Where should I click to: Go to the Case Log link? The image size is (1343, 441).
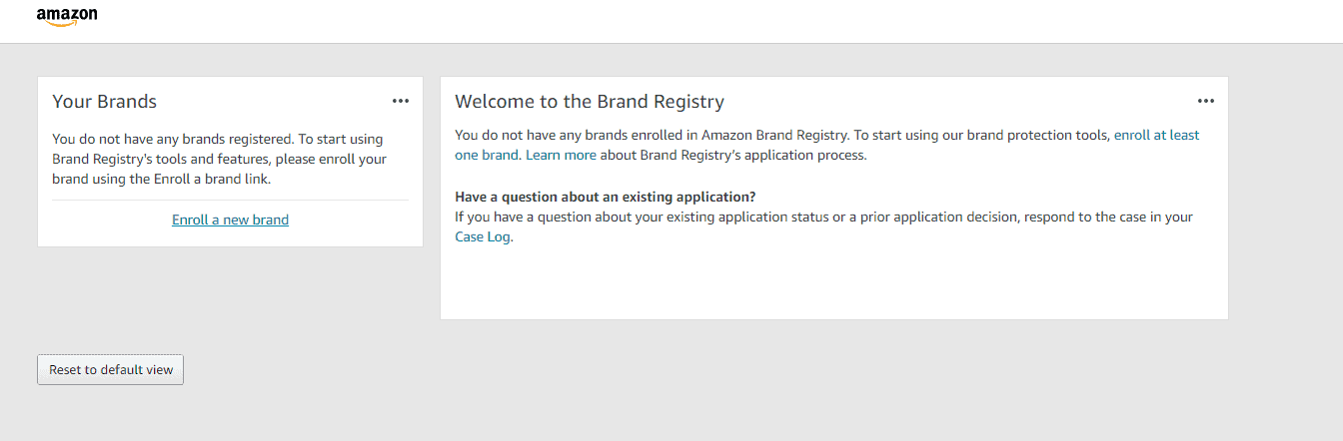tap(483, 236)
